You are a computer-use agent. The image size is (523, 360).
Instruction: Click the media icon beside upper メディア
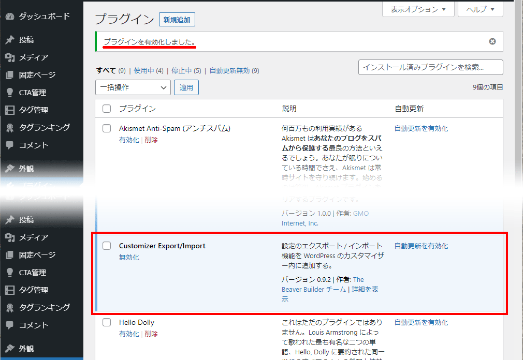(x=9, y=57)
